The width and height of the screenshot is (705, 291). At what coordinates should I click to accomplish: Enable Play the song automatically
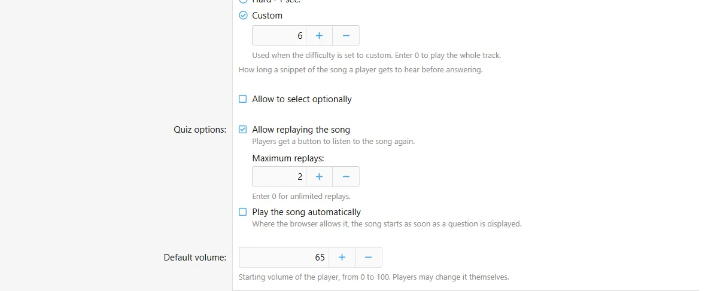point(243,212)
